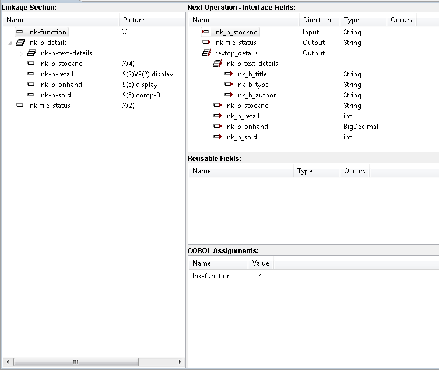The width and height of the screenshot is (439, 370).
Task: Select lnk-b-sold in the Linkage Section tree
Action: pos(55,95)
